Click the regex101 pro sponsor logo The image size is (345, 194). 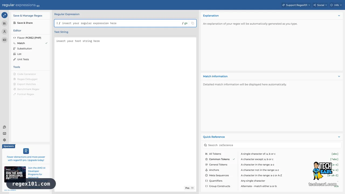click(26, 151)
